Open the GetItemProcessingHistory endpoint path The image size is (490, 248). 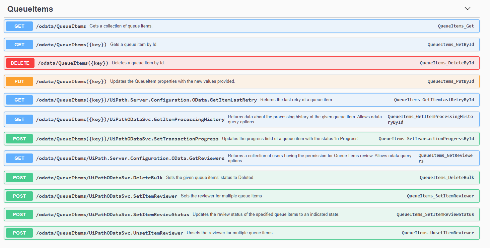click(x=130, y=119)
